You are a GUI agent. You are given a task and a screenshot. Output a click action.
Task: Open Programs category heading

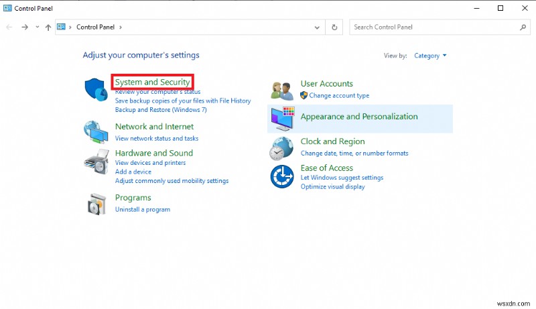click(133, 198)
